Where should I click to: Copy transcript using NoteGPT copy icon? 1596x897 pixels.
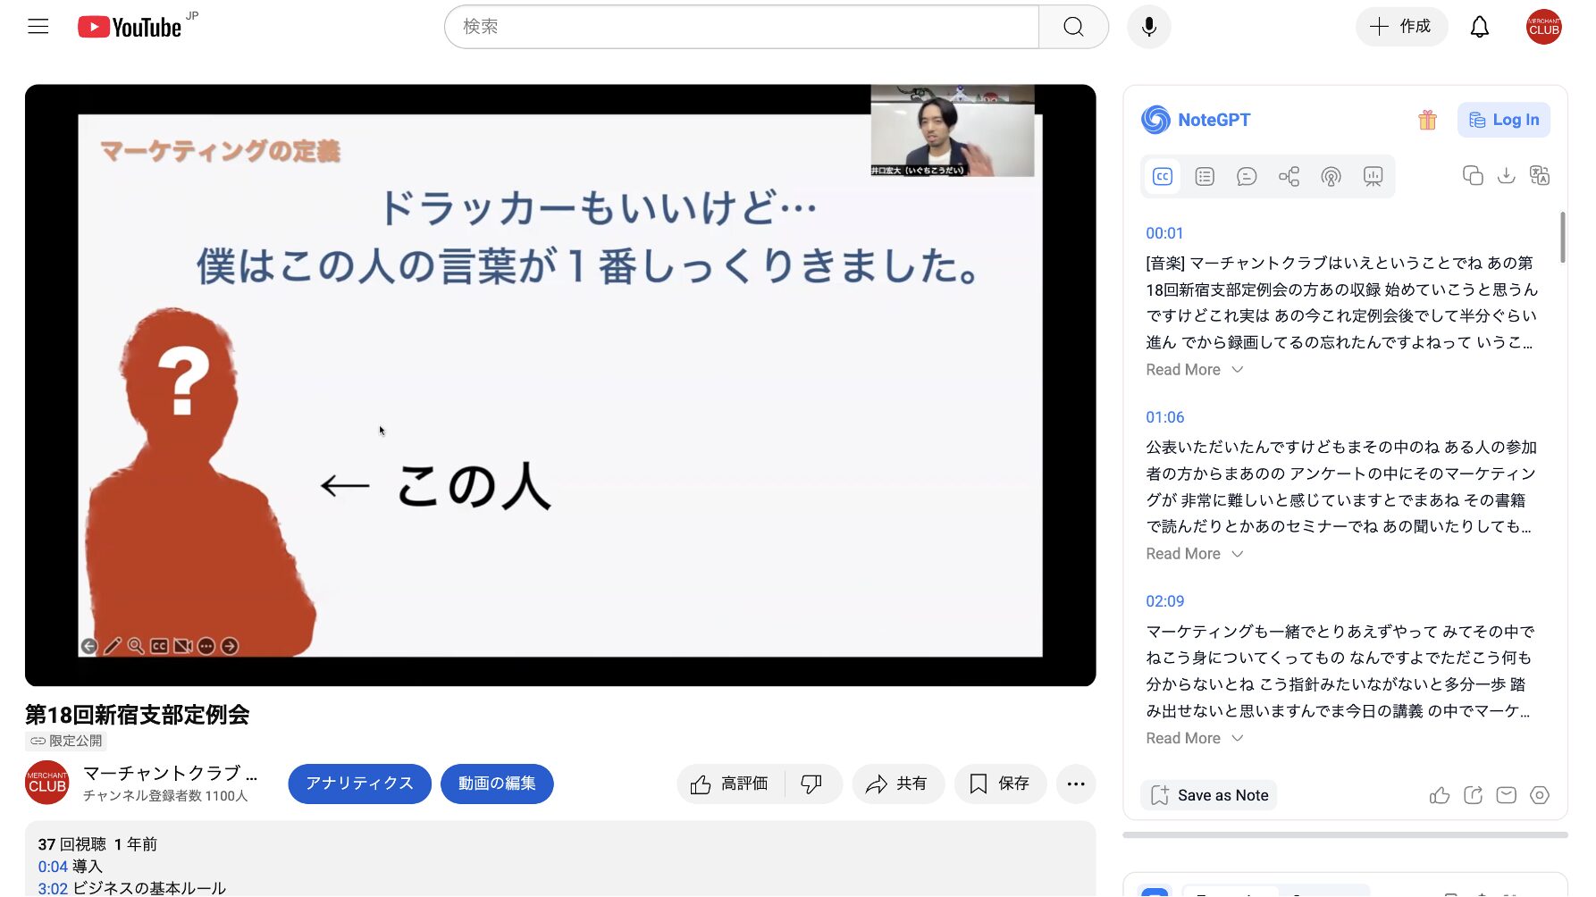(1472, 176)
